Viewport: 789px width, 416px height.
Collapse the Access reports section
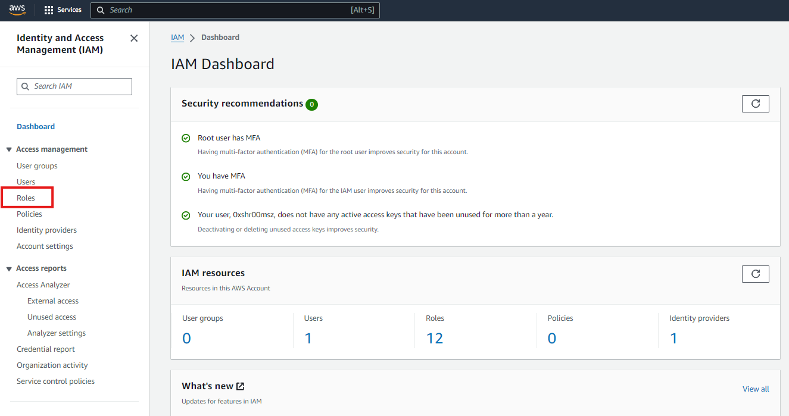point(10,268)
